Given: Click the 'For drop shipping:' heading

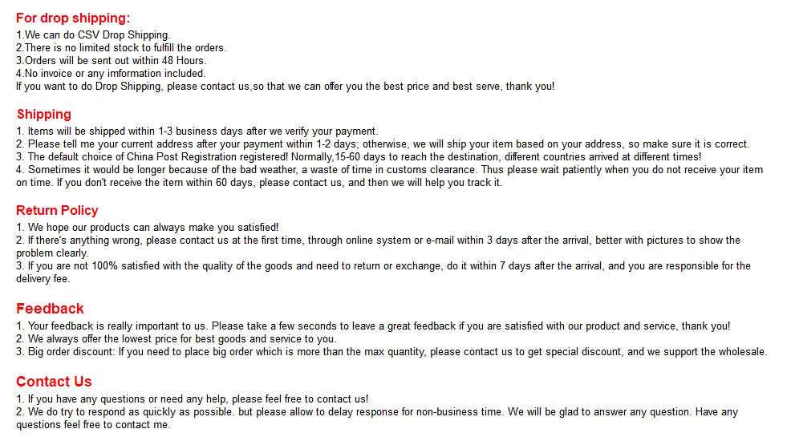Looking at the screenshot, I should [73, 18].
